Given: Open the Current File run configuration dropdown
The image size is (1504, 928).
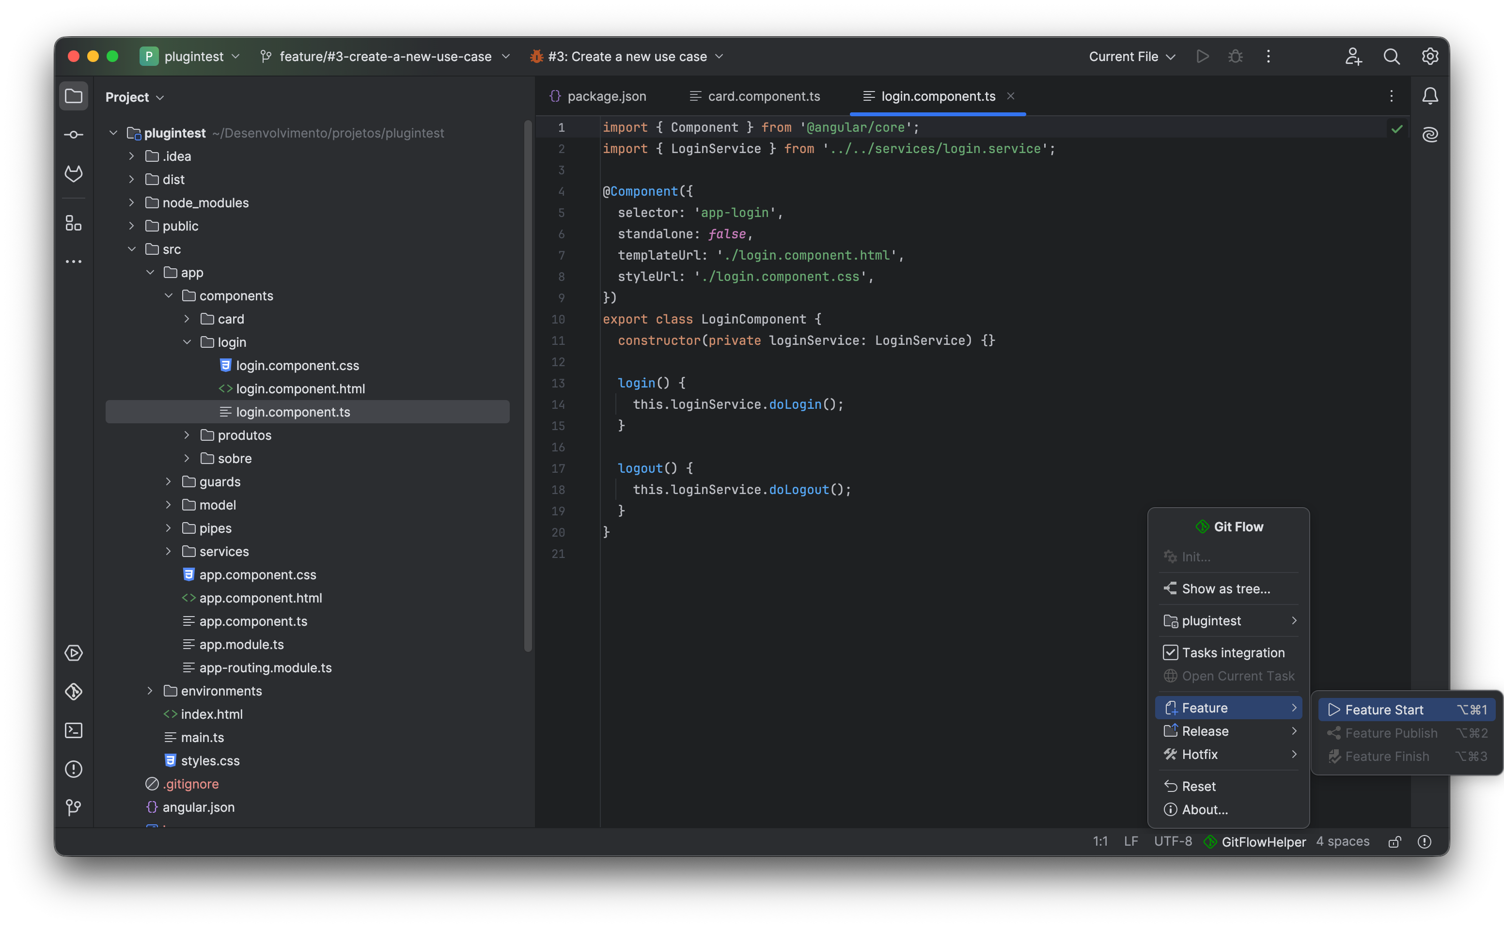Looking at the screenshot, I should pyautogui.click(x=1132, y=57).
